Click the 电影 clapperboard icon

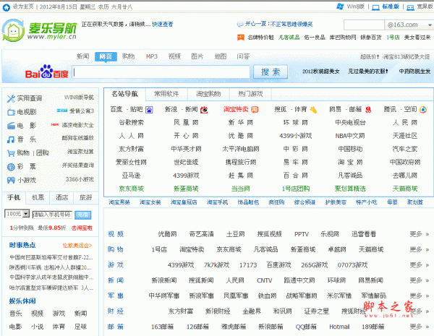(x=11, y=126)
